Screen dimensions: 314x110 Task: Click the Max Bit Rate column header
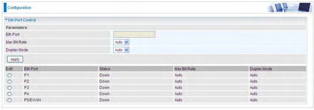185,69
